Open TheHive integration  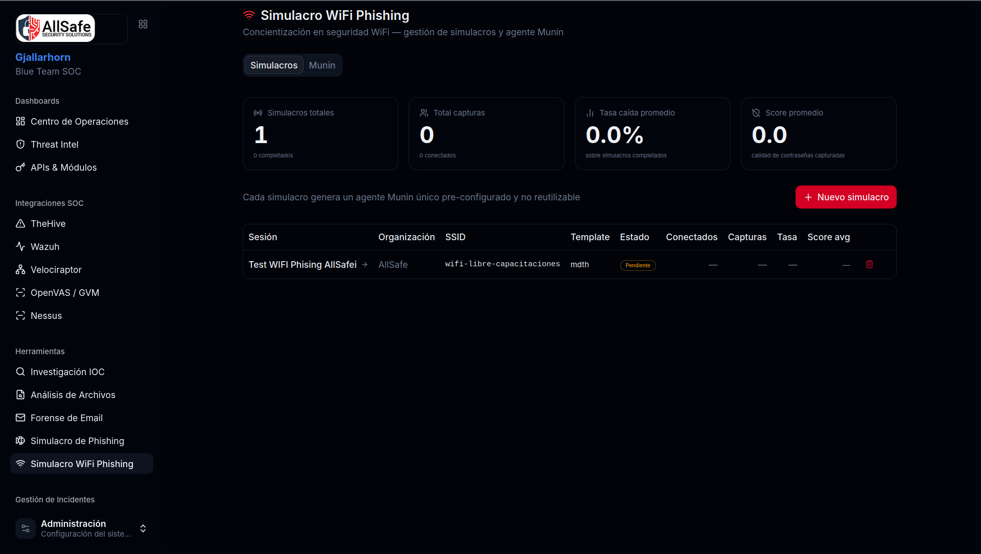(82, 223)
